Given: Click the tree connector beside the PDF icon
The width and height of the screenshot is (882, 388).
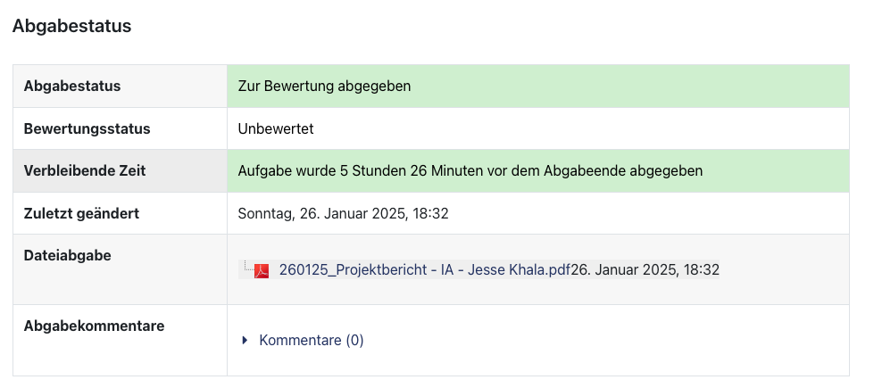Looking at the screenshot, I should 246,267.
